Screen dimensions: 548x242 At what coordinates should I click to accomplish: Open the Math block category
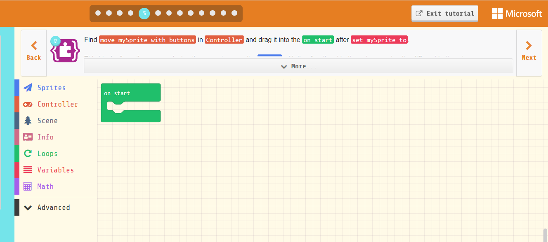[x=56, y=186]
